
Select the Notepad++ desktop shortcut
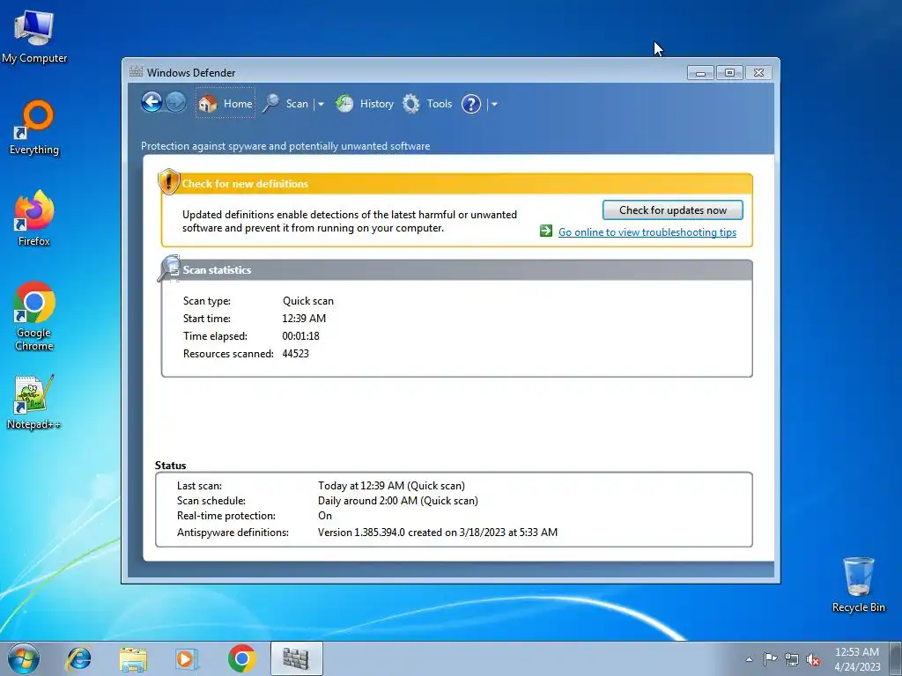(33, 402)
